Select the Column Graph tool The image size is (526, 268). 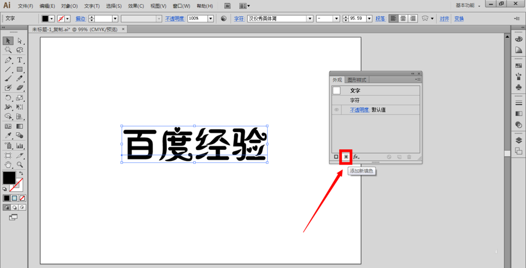20,146
